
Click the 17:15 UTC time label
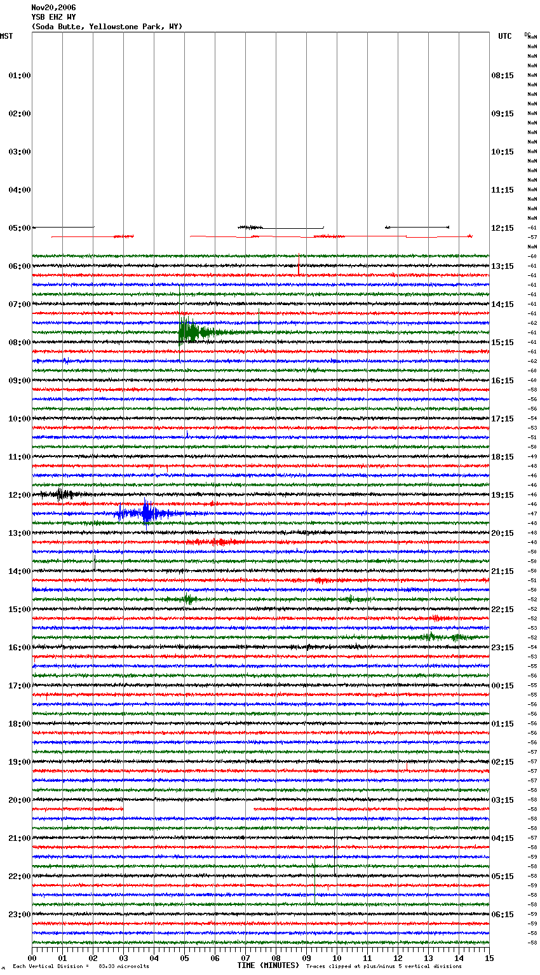[503, 419]
